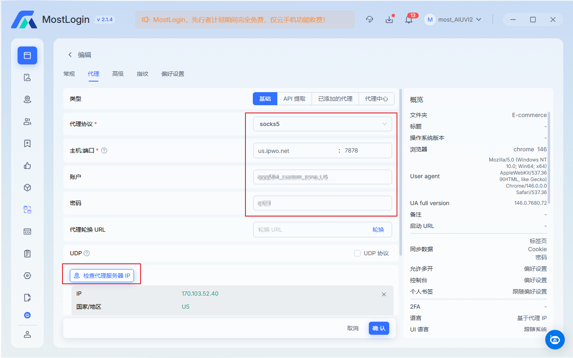
Task: Click the form area vertical scrollbar
Action: 400,172
